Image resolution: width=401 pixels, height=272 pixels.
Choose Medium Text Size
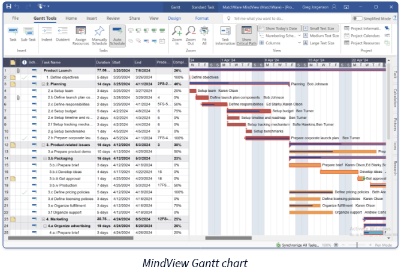321,36
